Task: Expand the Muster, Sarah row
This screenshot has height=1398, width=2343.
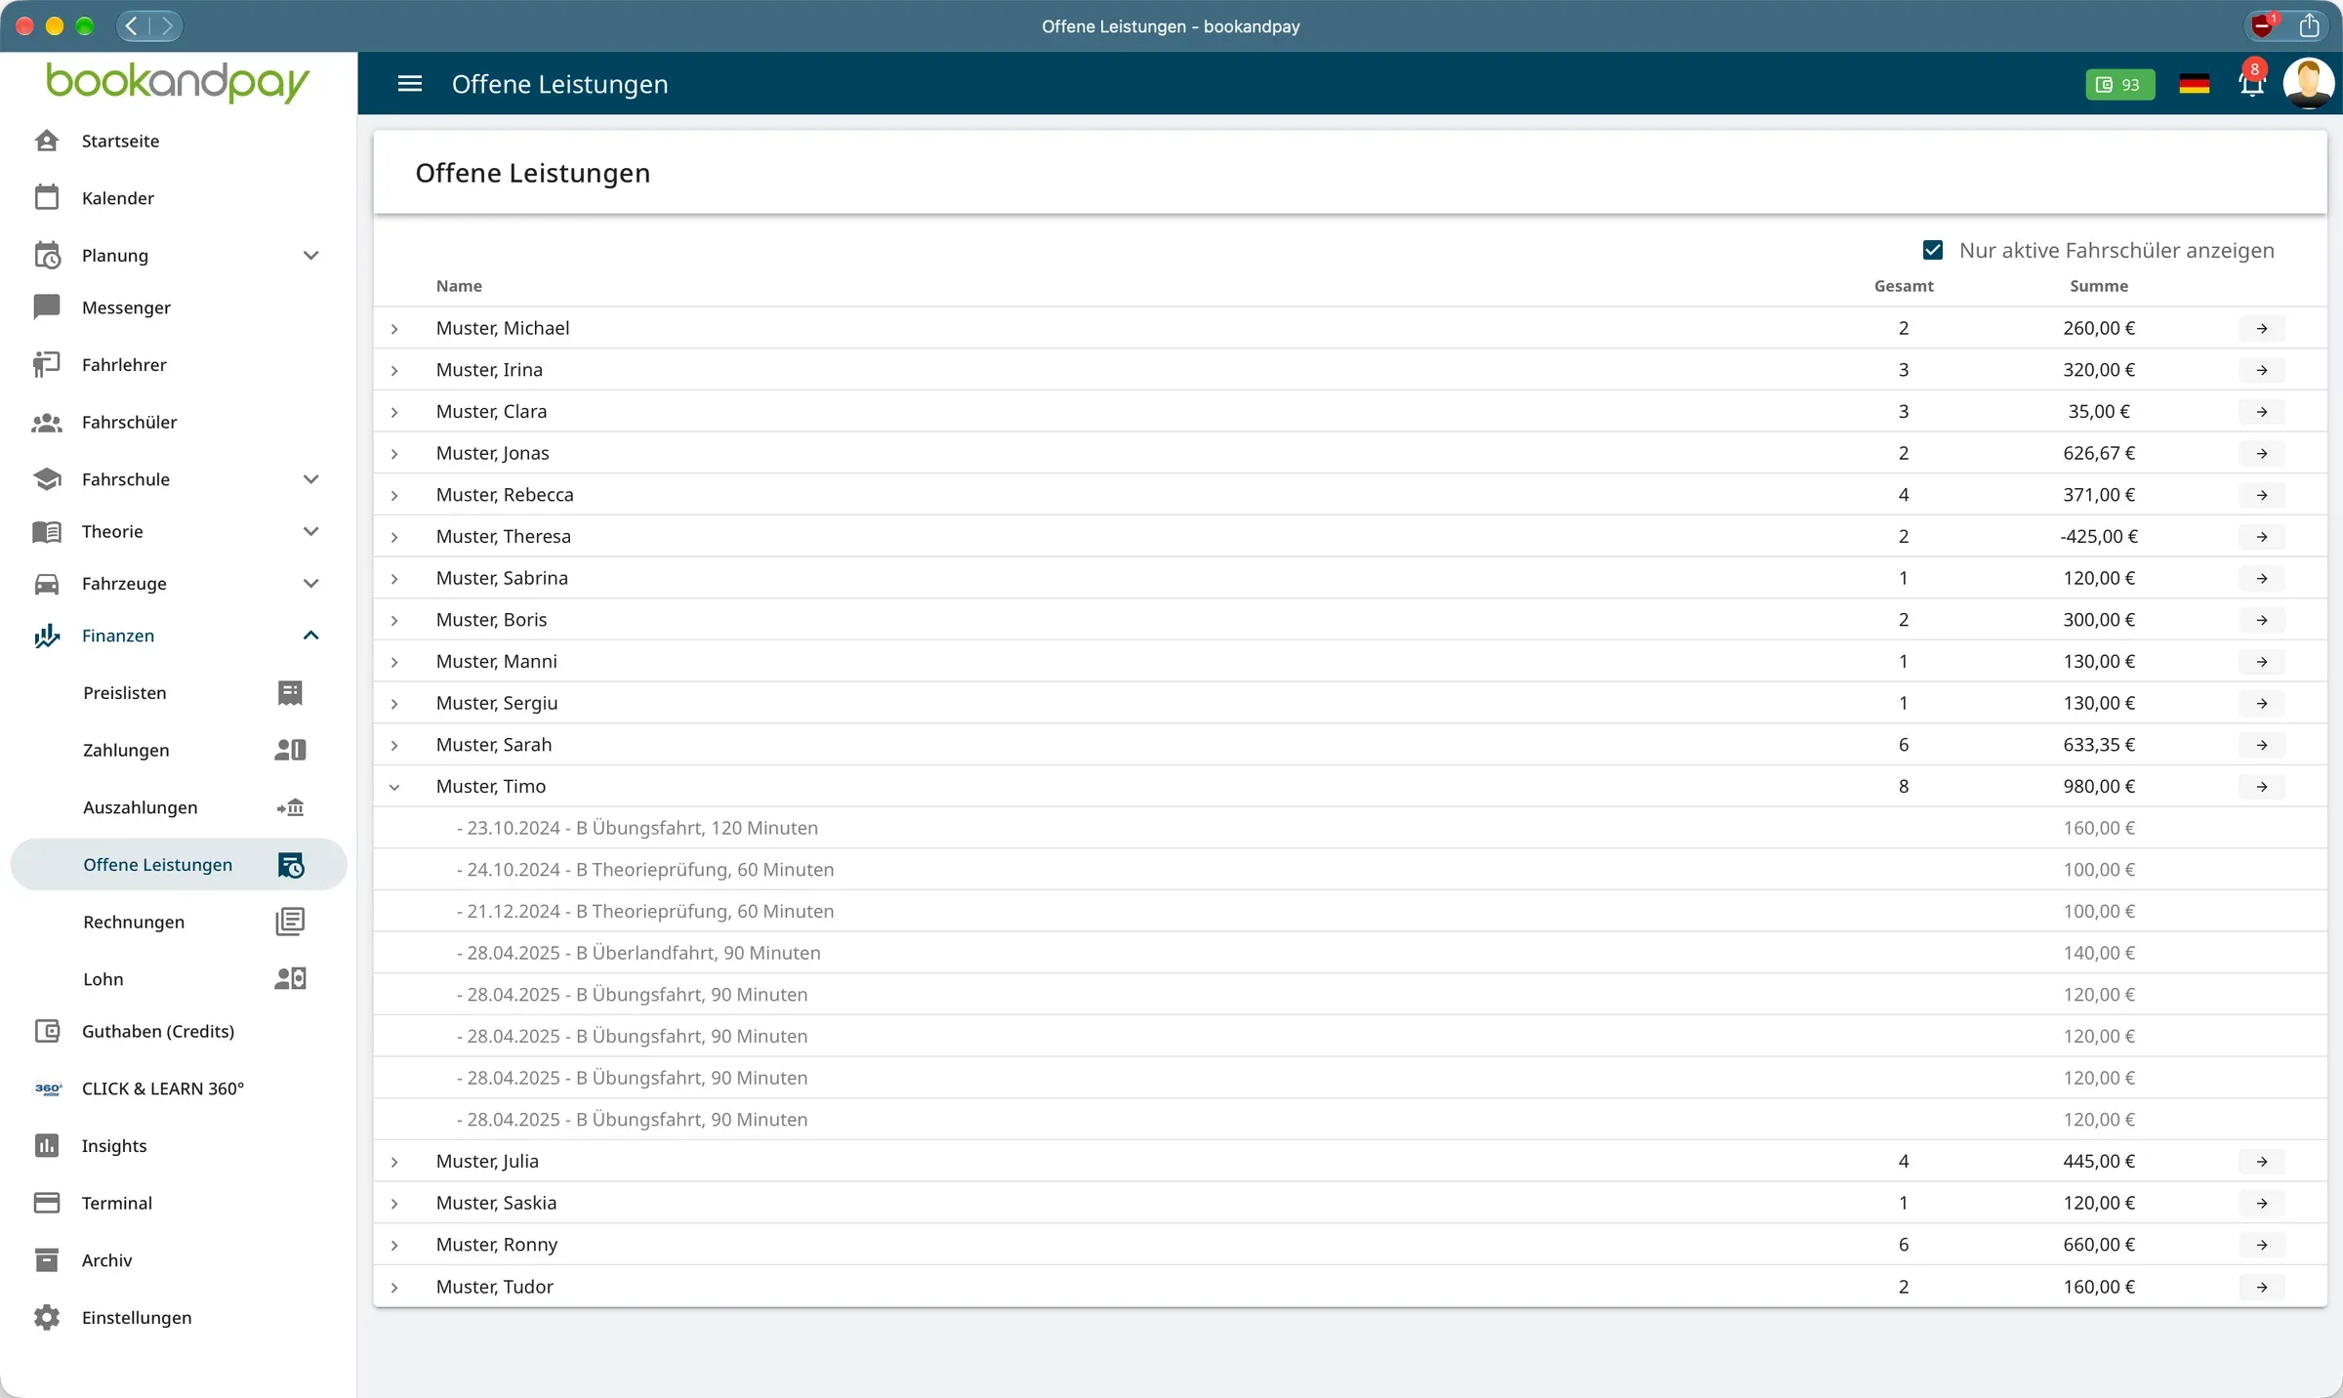Action: 394,746
